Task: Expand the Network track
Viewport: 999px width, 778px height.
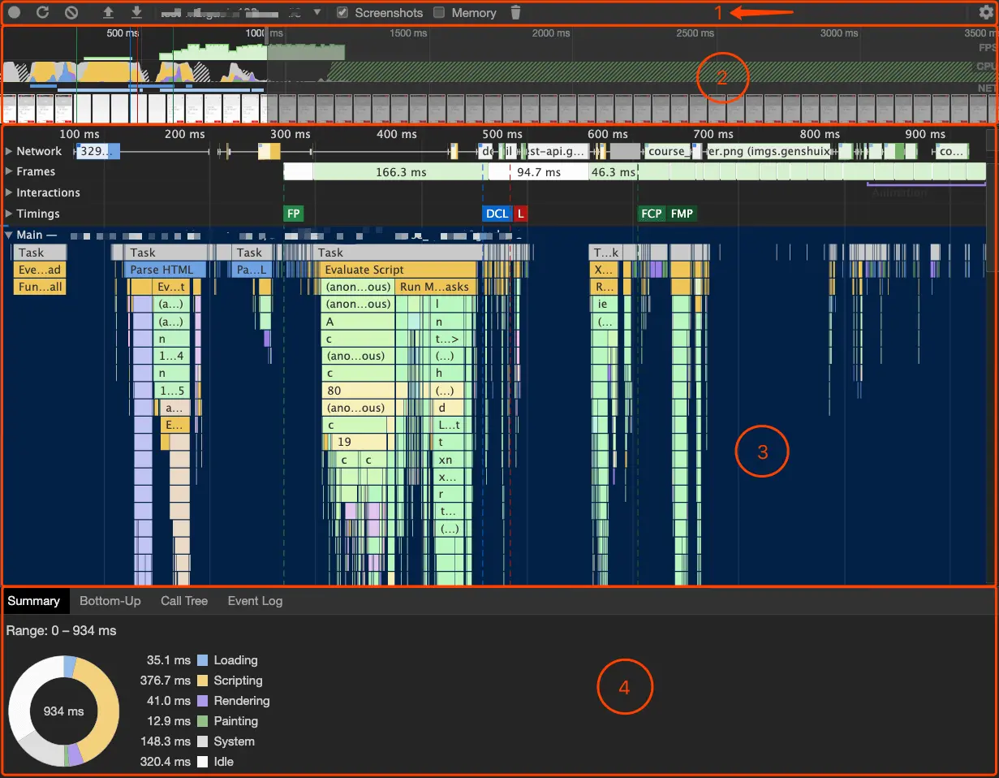Action: (x=10, y=151)
